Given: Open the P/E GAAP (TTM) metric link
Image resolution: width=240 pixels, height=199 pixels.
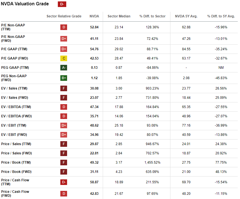Looking at the screenshot, I should coord(14,49).
